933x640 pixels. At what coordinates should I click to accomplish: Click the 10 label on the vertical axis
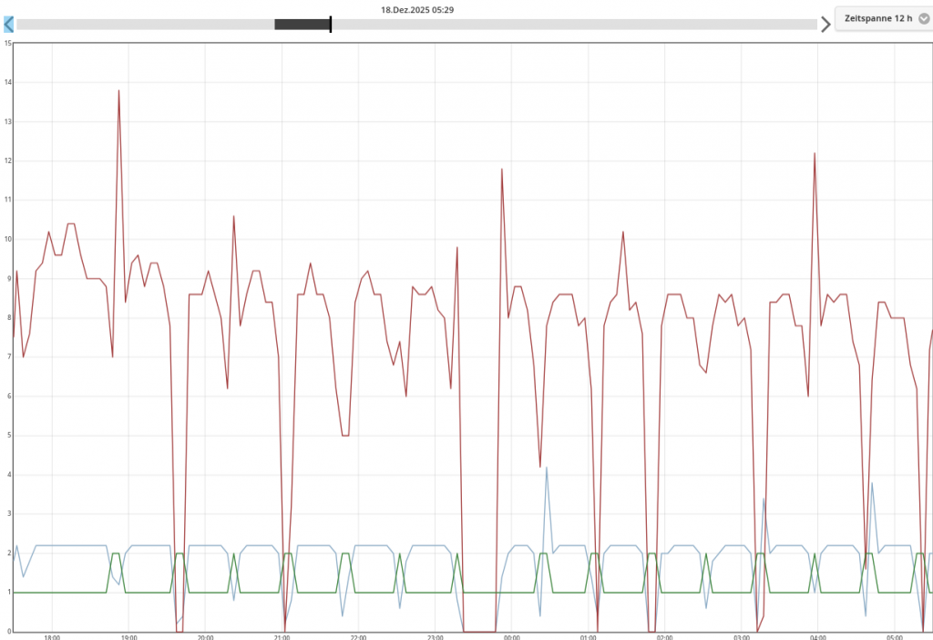tap(7, 239)
